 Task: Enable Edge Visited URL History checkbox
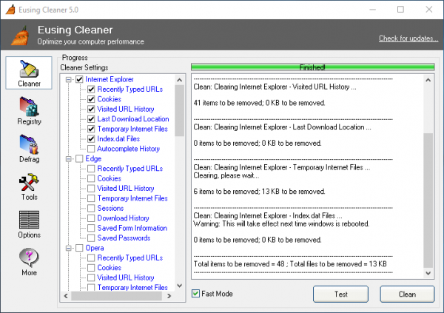[91, 189]
